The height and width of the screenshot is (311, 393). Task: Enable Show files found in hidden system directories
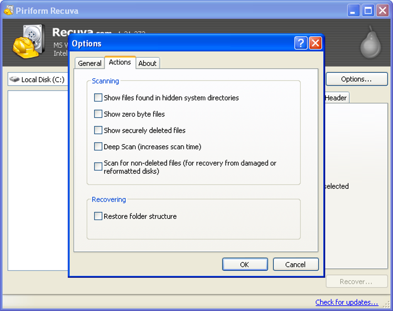point(98,97)
